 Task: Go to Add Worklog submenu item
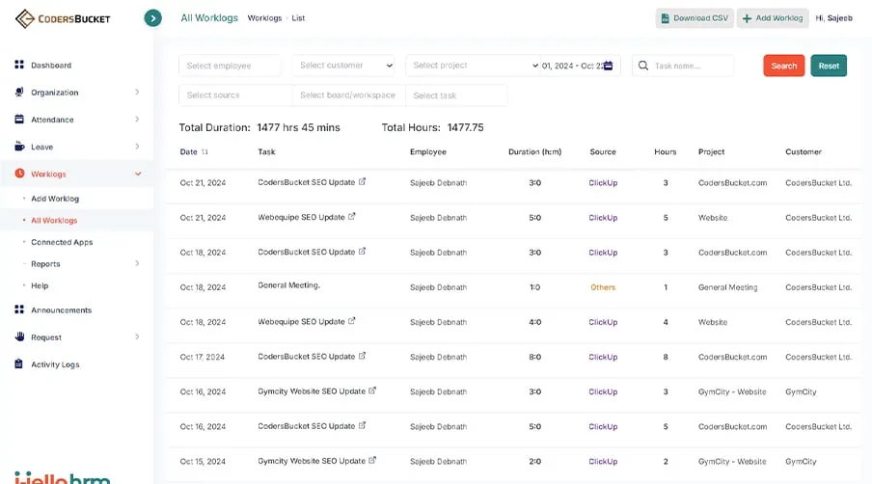(x=55, y=199)
